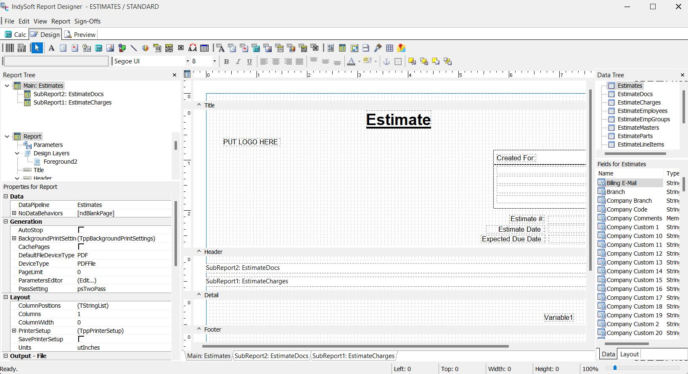Click the grid table icon in toolbar
The height and width of the screenshot is (374, 688).
click(390, 48)
